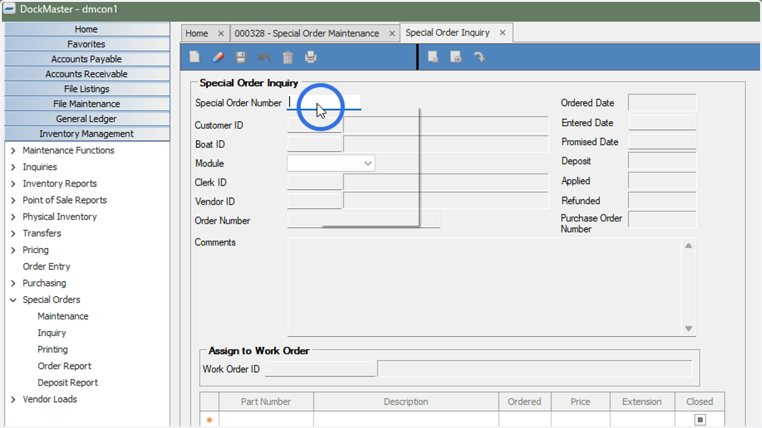
Task: Close the Special Order Maintenance tab
Action: pos(392,34)
